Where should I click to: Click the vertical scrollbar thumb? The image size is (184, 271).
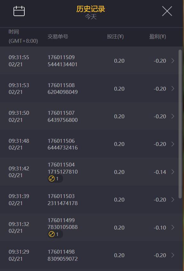[x=180, y=124]
